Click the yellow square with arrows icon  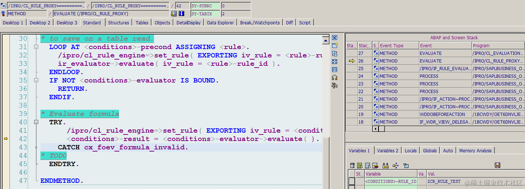click(396, 165)
